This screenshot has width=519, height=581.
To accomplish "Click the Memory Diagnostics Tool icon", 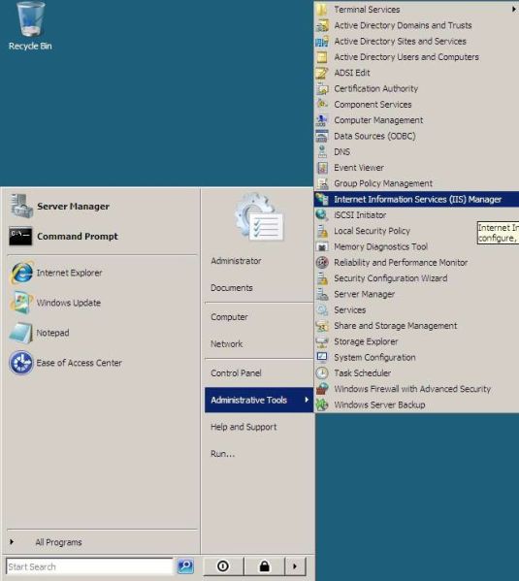I will (322, 246).
